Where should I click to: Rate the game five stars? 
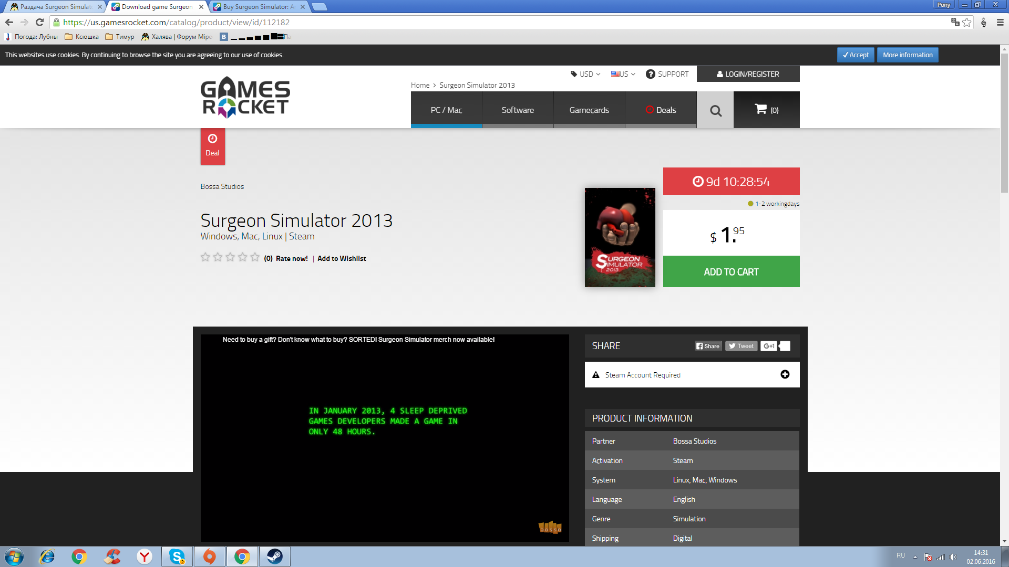pos(255,257)
